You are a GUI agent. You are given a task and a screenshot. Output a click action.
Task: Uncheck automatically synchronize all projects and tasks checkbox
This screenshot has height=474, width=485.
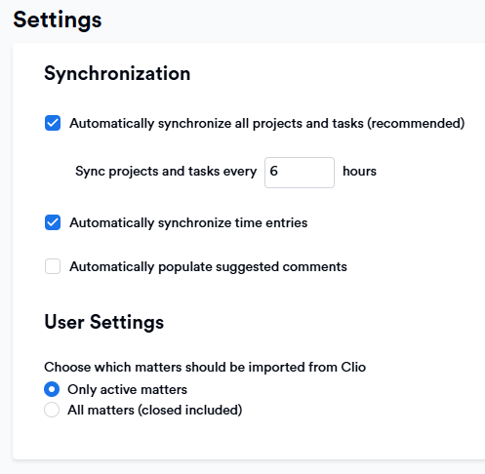[53, 123]
